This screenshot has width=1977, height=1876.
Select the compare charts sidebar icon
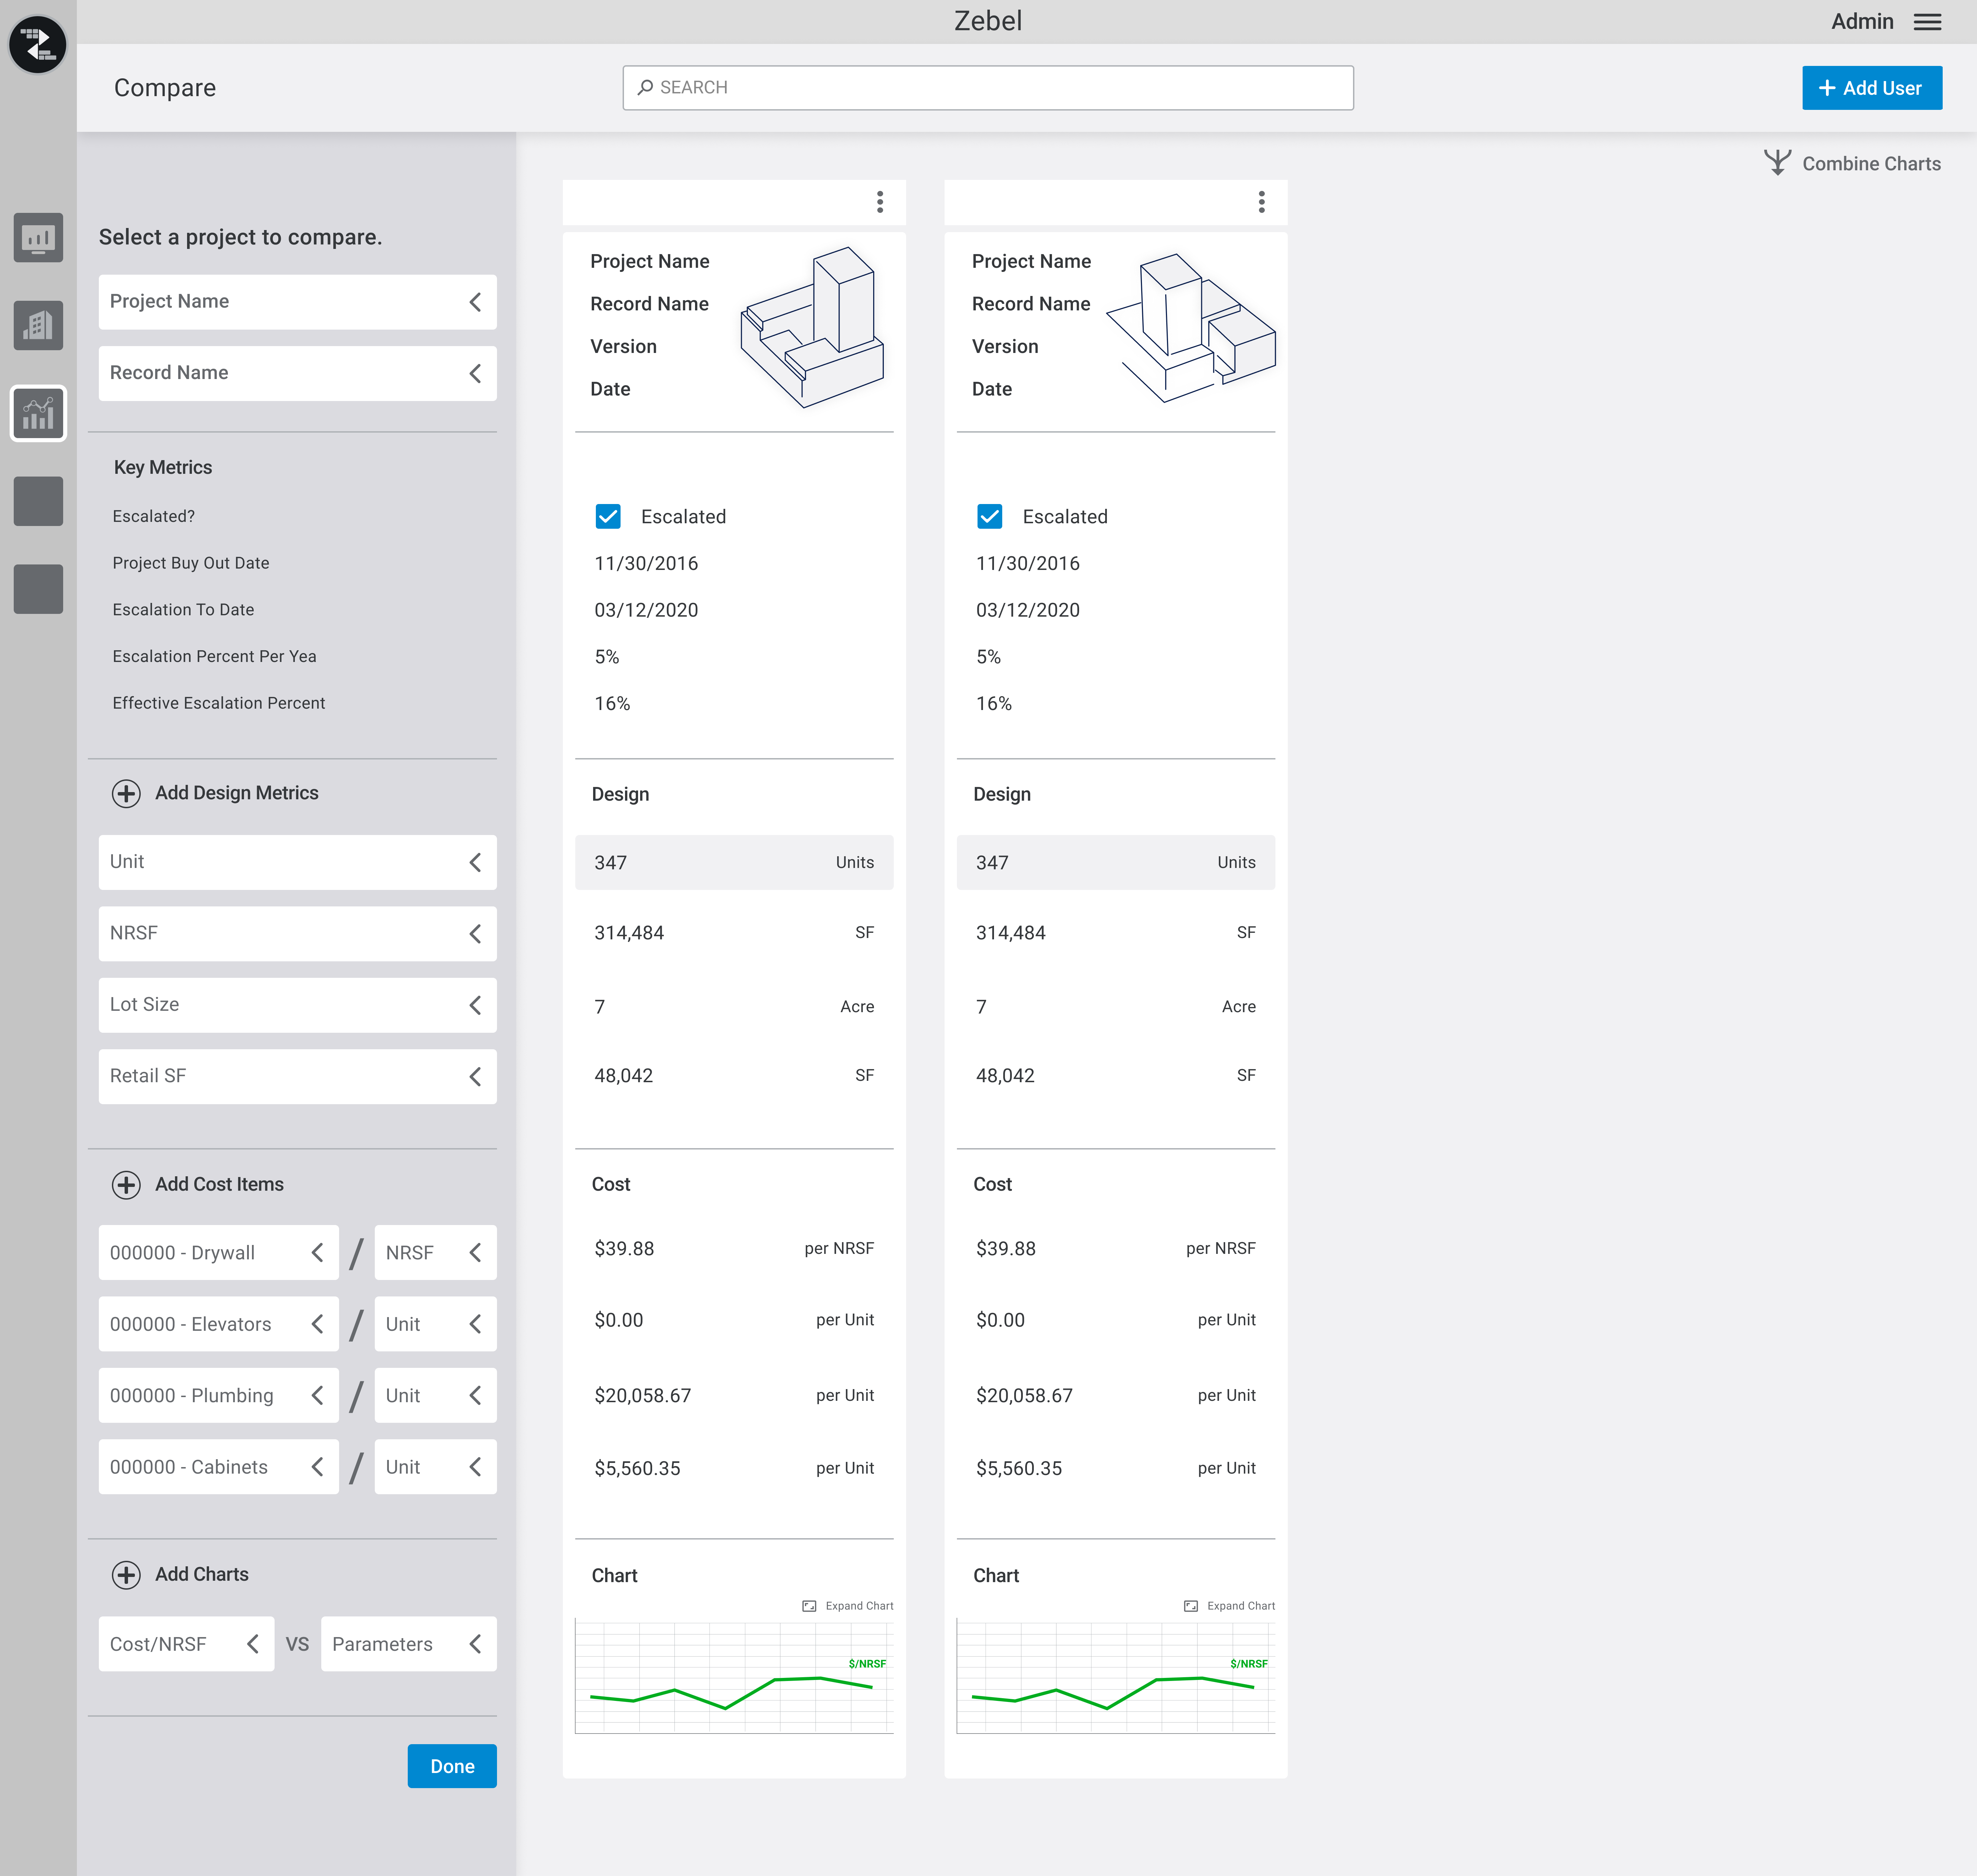(38, 413)
